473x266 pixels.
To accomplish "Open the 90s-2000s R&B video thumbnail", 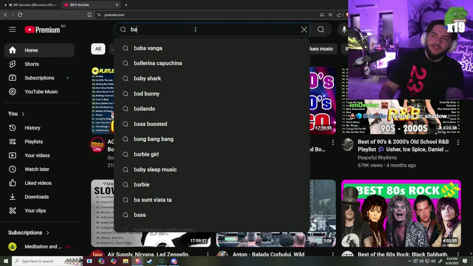I will click(x=401, y=100).
